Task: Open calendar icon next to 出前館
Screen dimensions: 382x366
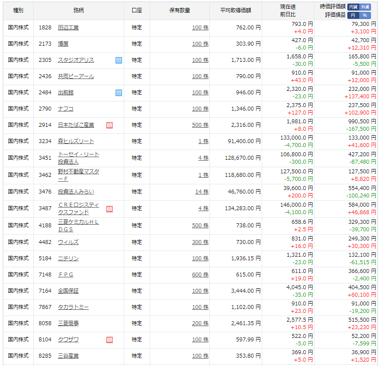Action: [119, 93]
